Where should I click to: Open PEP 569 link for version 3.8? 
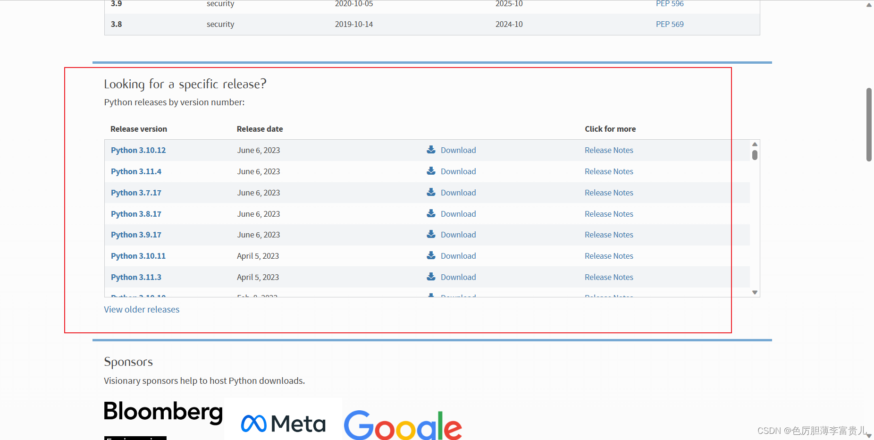point(670,24)
